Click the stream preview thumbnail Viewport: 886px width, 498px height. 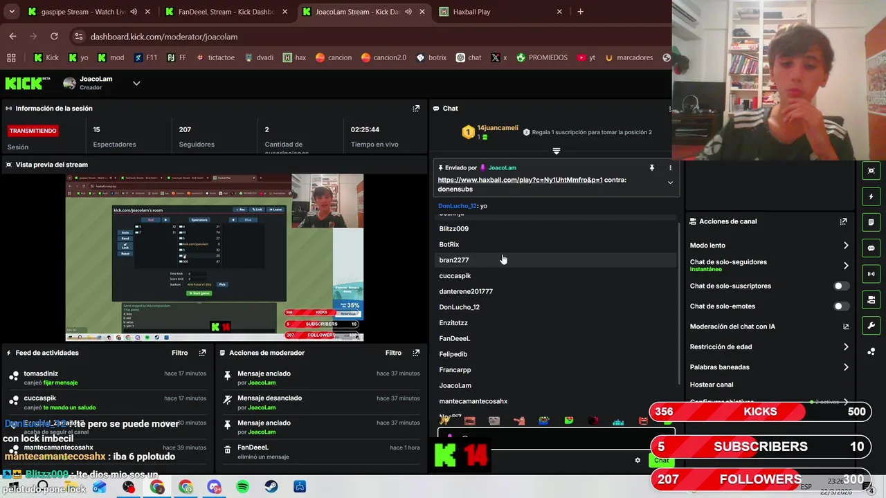pos(215,257)
